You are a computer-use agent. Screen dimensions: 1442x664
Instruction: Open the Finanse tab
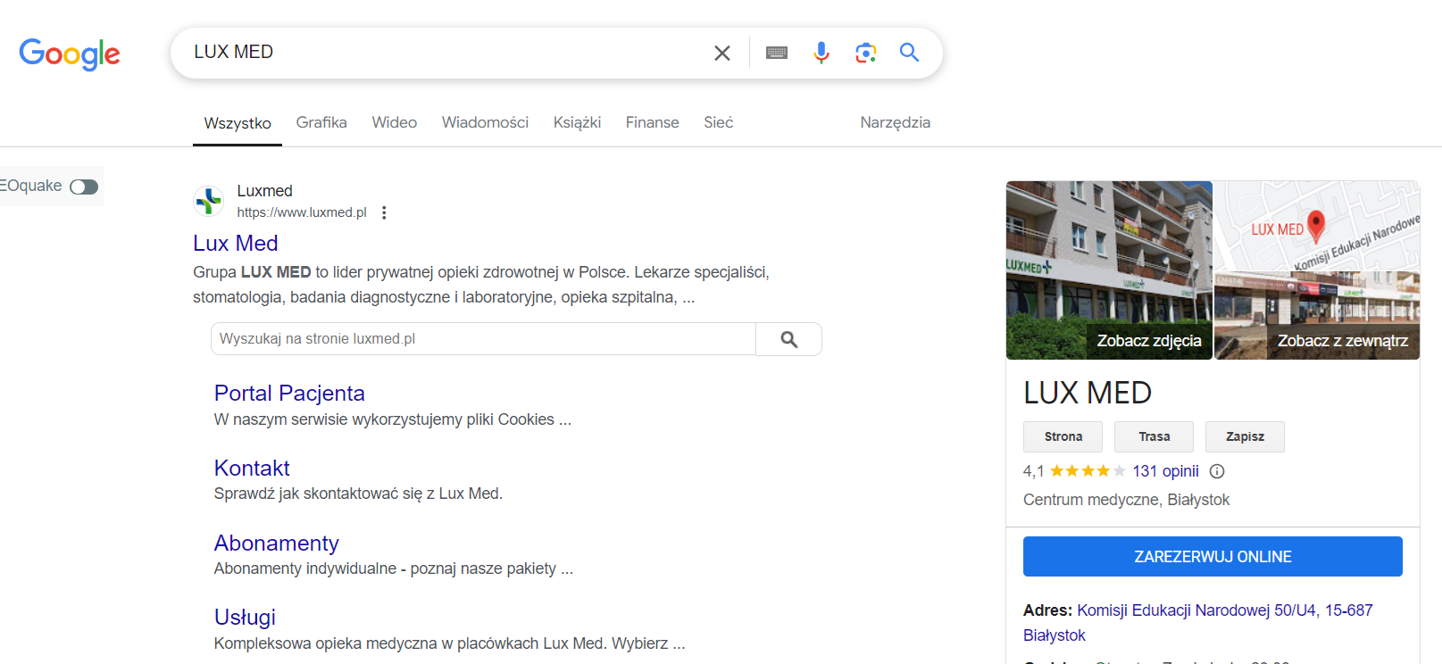[652, 122]
